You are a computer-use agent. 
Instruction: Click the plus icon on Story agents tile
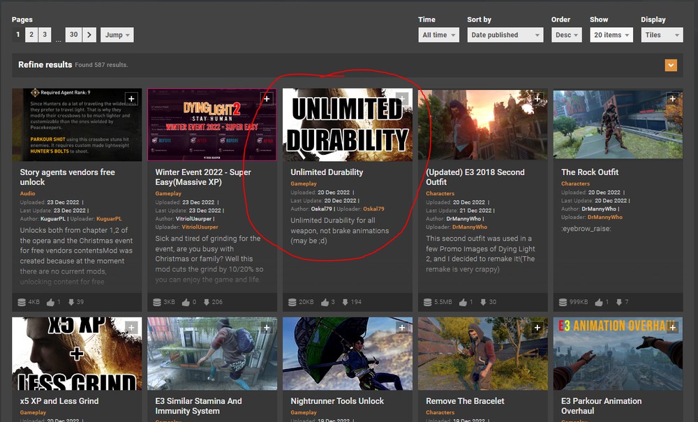[x=131, y=99]
